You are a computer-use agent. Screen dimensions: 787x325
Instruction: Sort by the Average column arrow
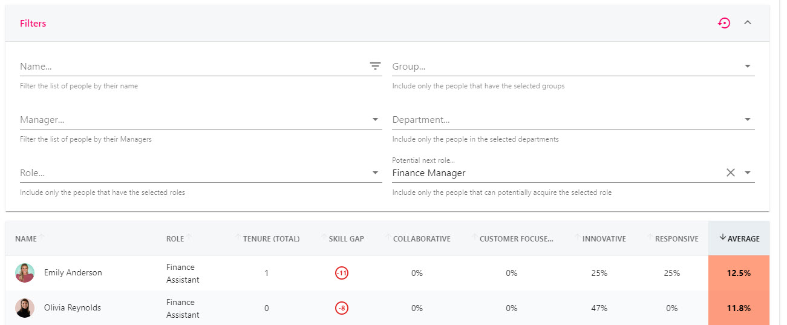click(723, 238)
